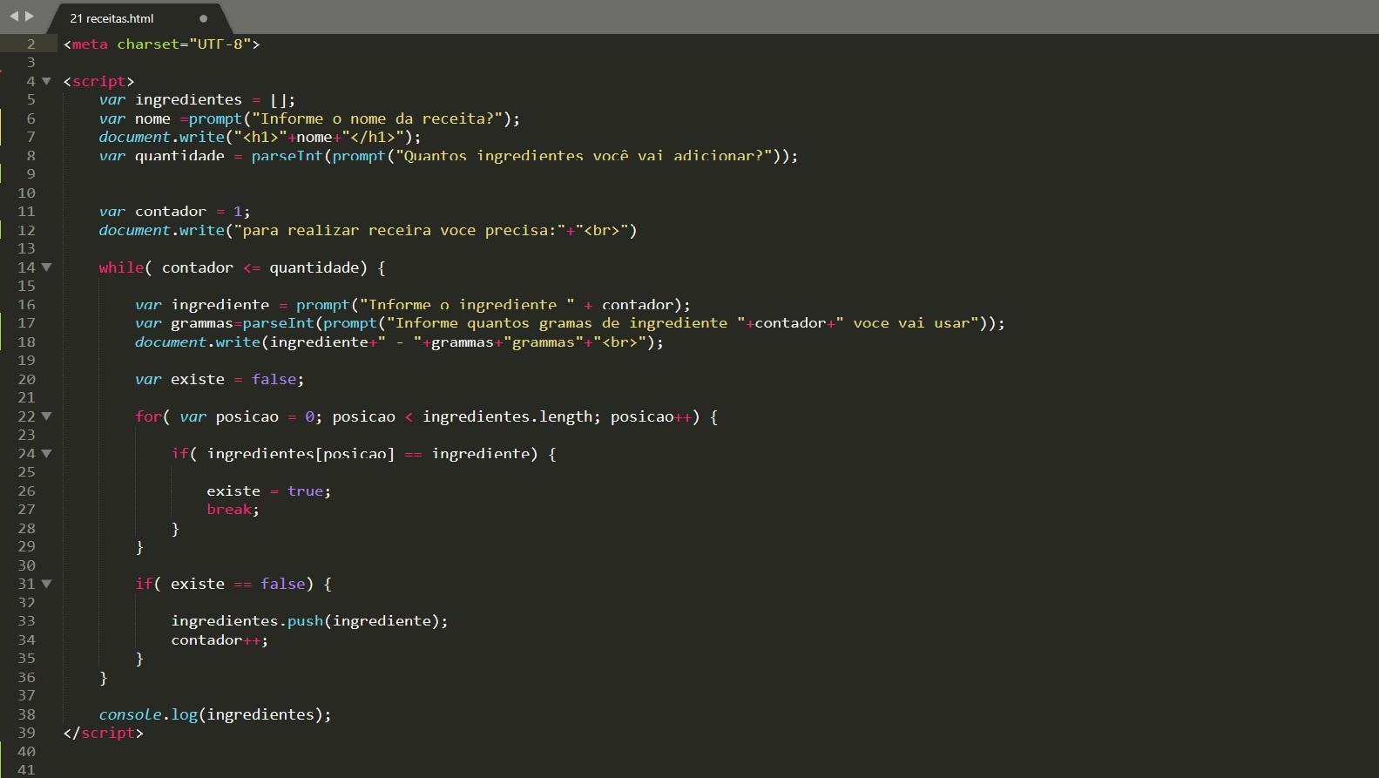Click unsaved dot on receitas.html tab
The height and width of the screenshot is (778, 1379).
[203, 18]
